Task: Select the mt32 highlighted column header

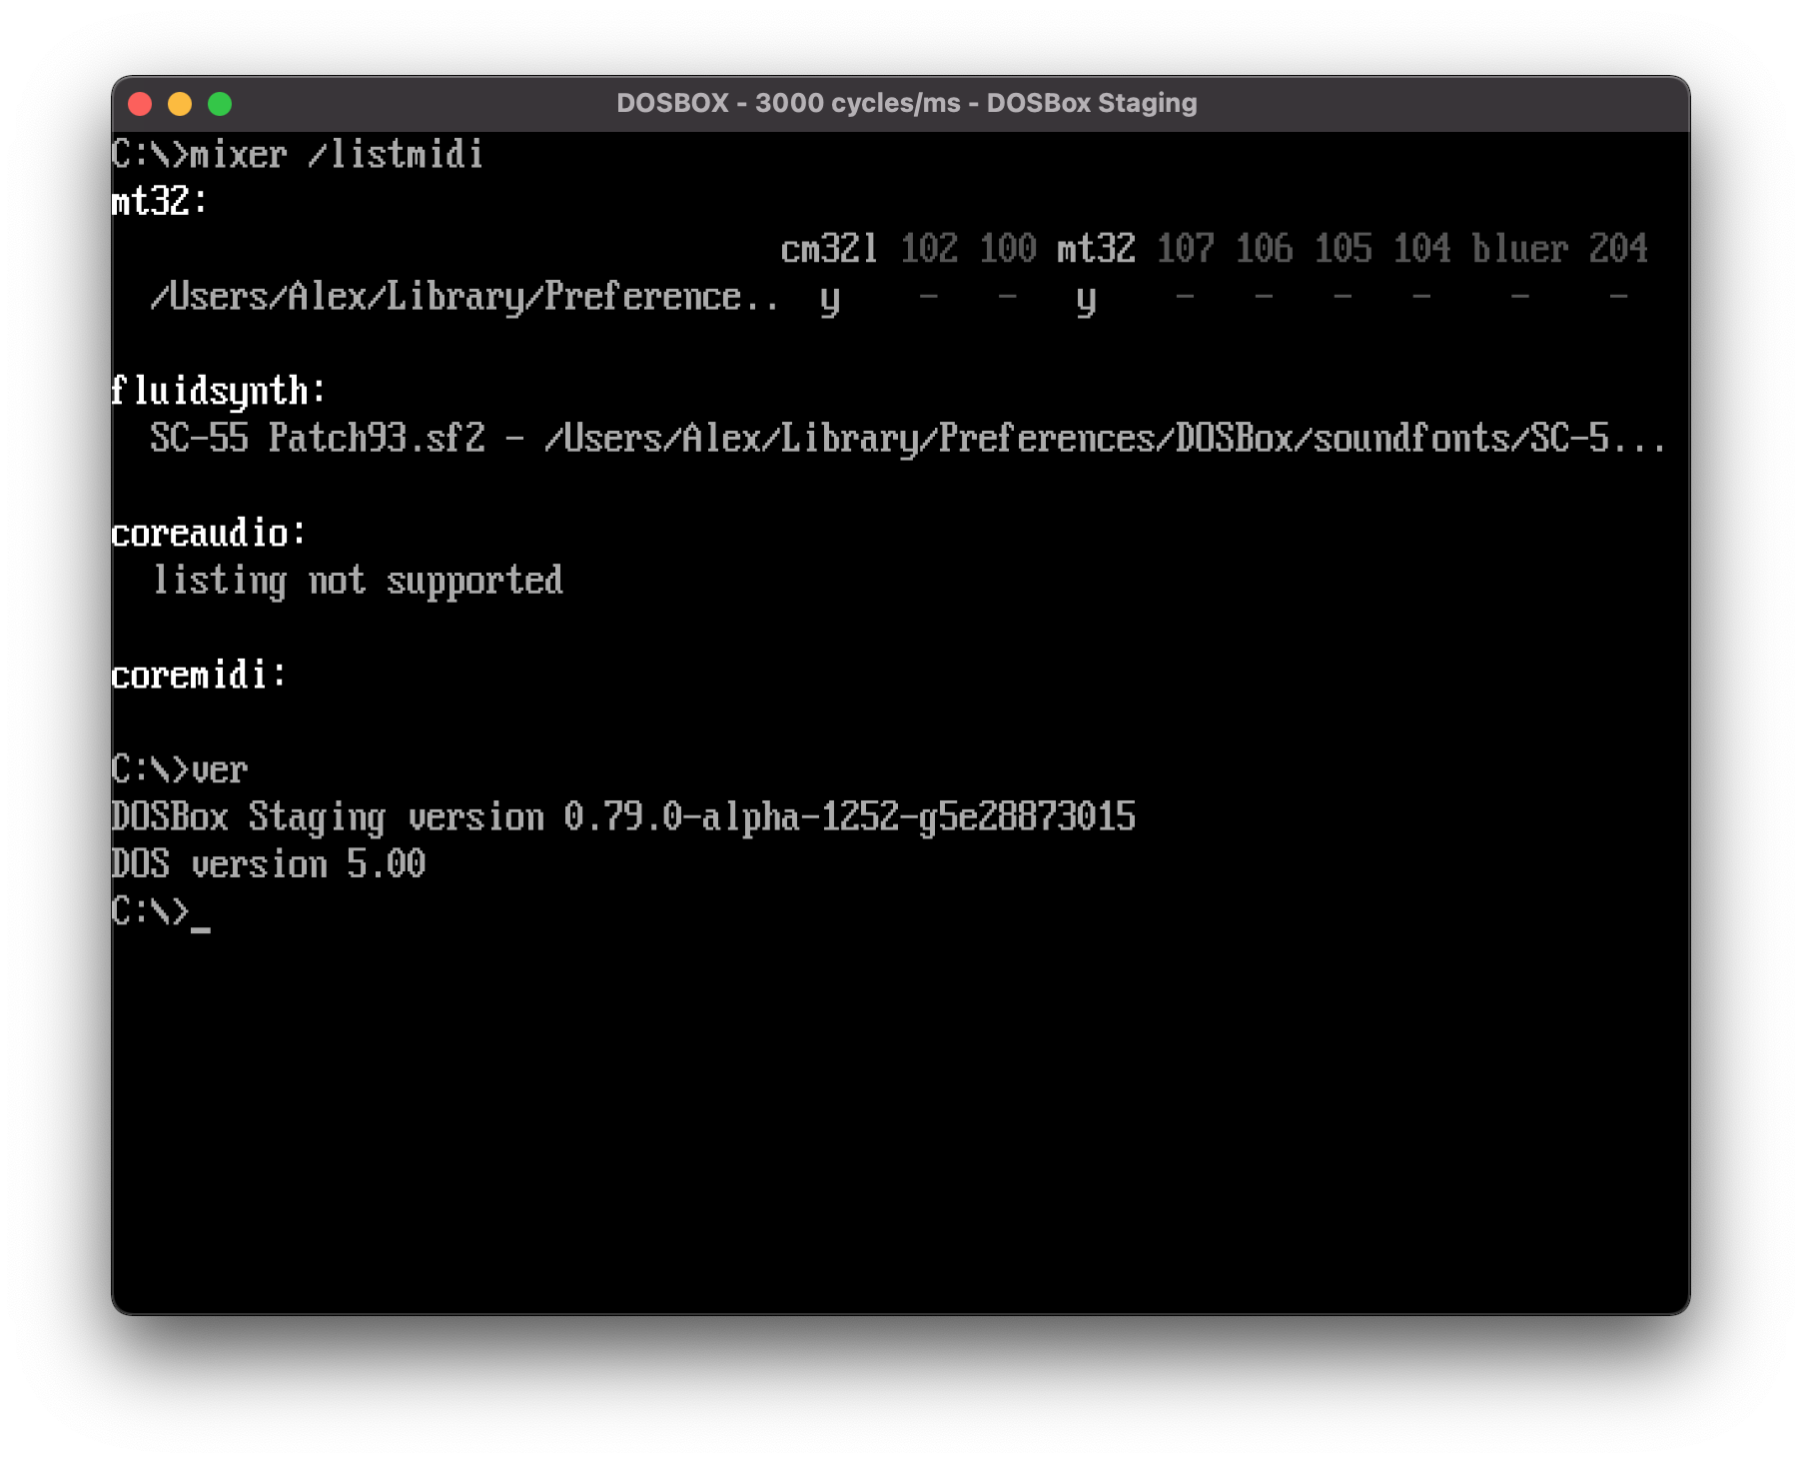Action: [1096, 249]
